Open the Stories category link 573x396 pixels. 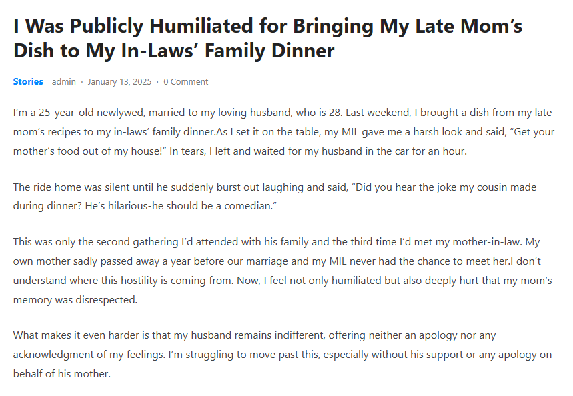pos(28,82)
